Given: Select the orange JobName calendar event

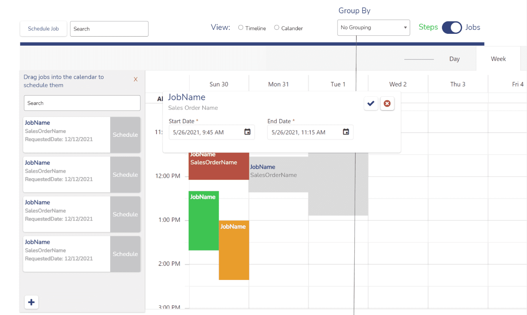Looking at the screenshot, I should pyautogui.click(x=234, y=252).
